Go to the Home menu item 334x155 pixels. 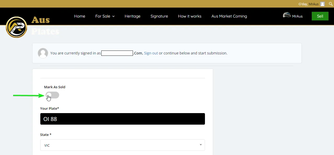[80, 16]
